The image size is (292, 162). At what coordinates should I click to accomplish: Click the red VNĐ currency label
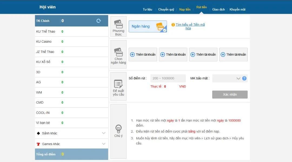click(182, 86)
